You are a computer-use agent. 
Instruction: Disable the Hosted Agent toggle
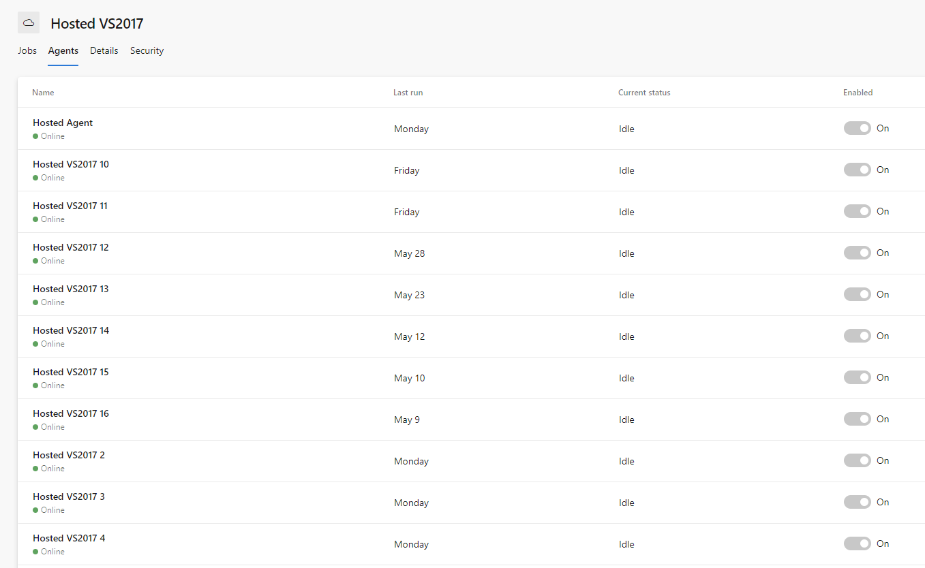tap(857, 128)
